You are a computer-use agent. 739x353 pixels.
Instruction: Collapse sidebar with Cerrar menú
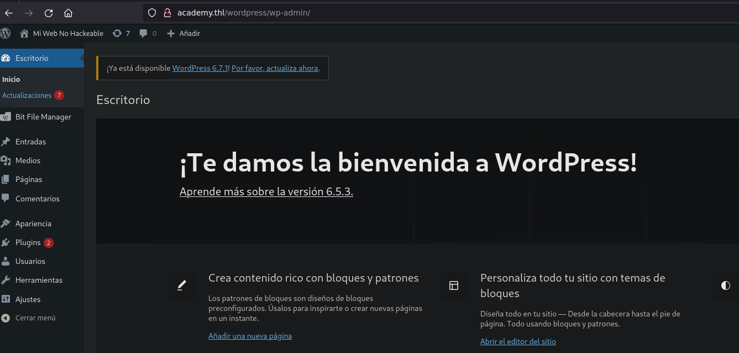tap(35, 318)
